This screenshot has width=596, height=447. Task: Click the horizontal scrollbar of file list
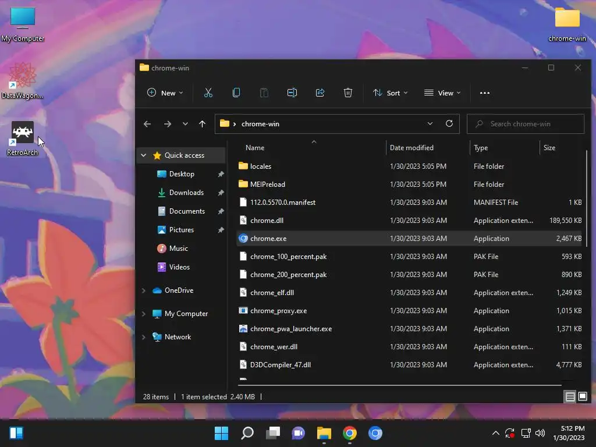point(399,385)
